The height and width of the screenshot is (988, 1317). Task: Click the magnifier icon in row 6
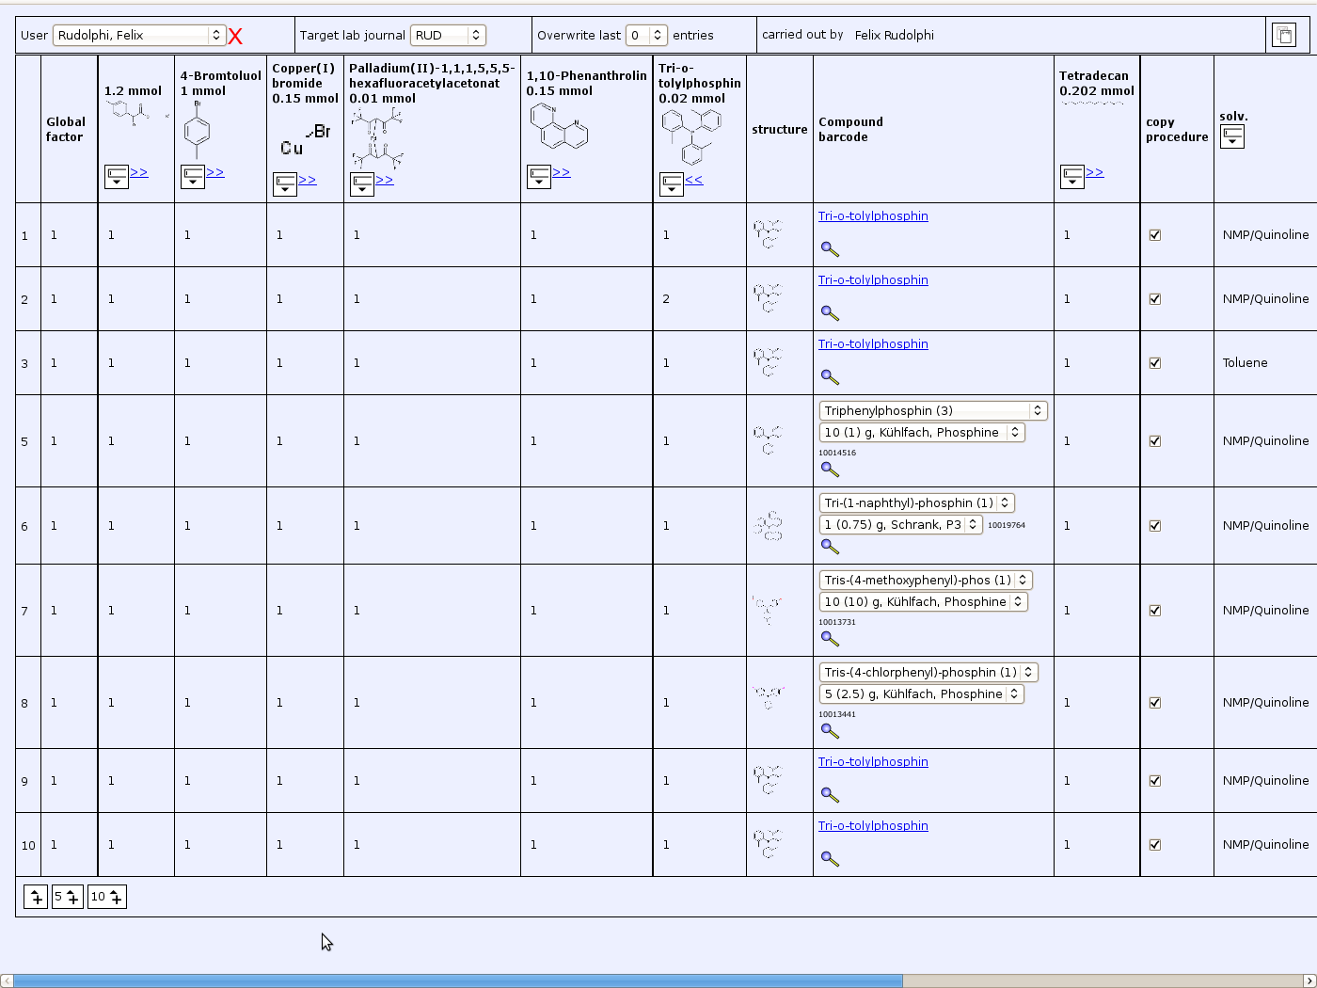830,546
